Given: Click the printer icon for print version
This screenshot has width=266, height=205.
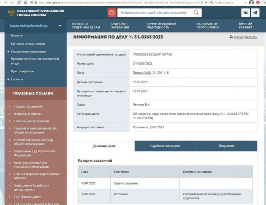Looking at the screenshot, I should click(x=231, y=37).
